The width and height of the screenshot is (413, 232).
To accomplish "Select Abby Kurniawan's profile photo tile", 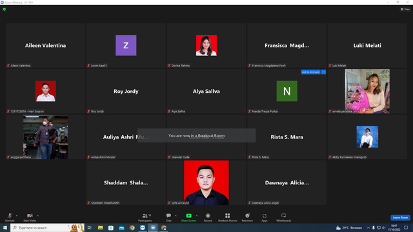I will 367,137.
